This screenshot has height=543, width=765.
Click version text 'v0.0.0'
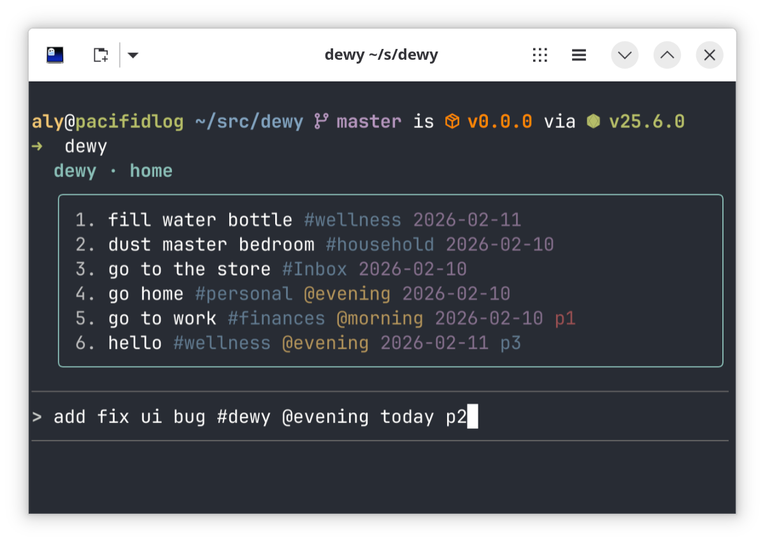(500, 122)
